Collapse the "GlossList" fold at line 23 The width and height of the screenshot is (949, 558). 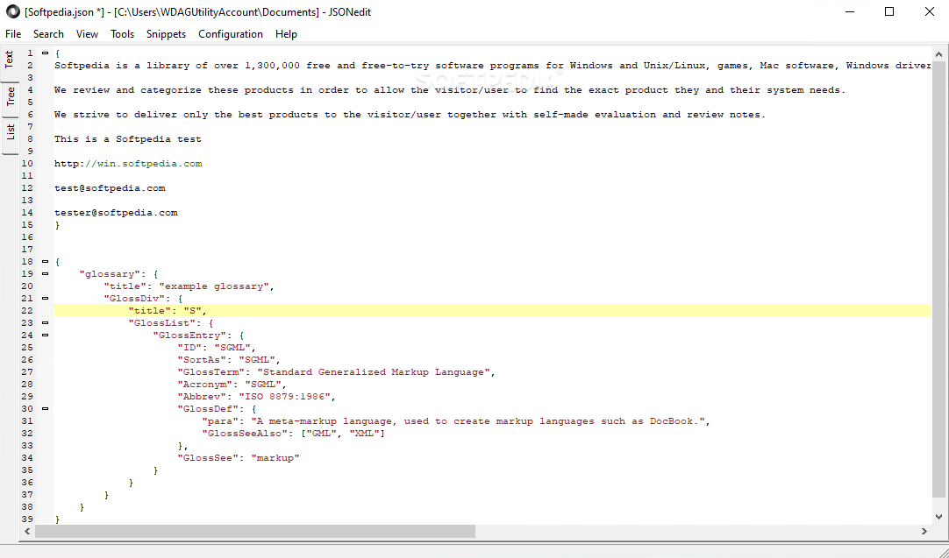point(45,323)
